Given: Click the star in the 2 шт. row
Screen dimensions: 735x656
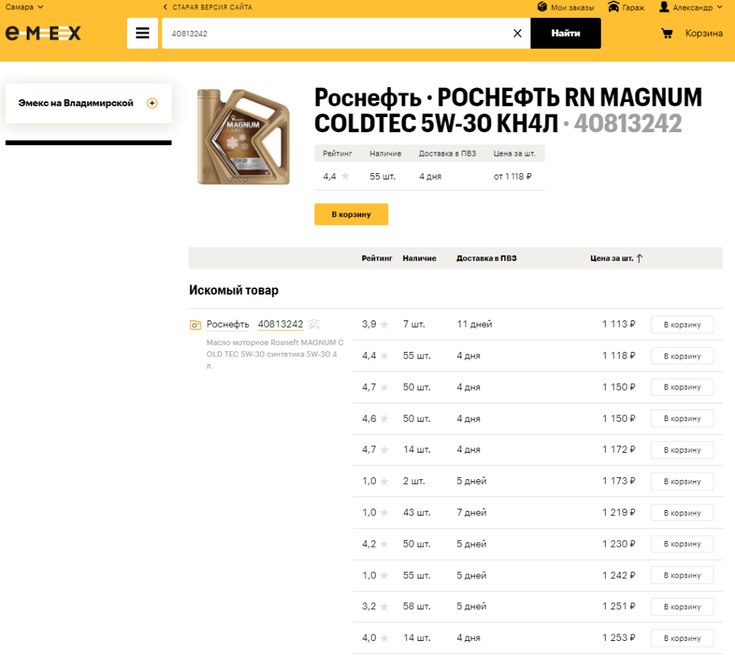Looking at the screenshot, I should (x=385, y=481).
